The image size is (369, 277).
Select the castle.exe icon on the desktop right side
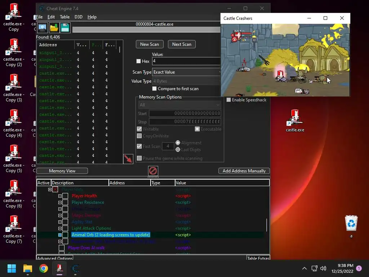point(295,120)
